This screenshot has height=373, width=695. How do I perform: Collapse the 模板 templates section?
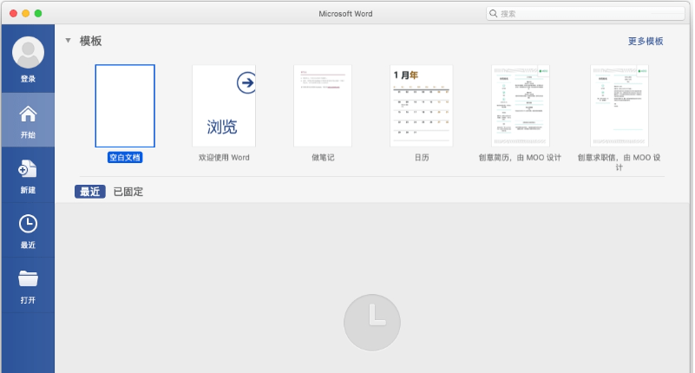tap(69, 40)
